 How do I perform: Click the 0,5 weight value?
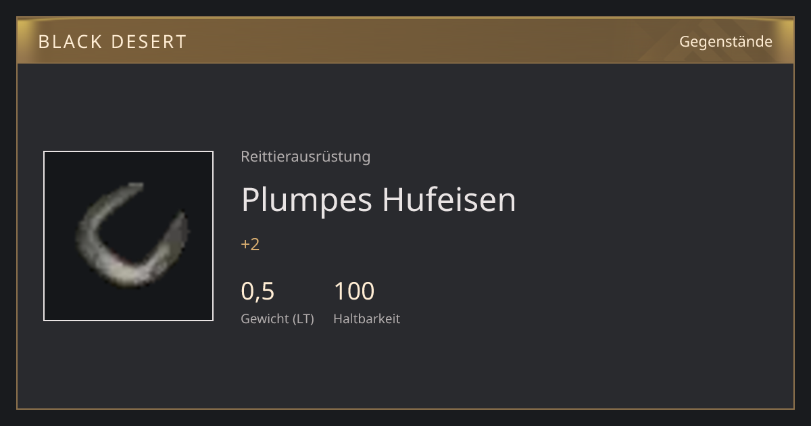coord(257,291)
